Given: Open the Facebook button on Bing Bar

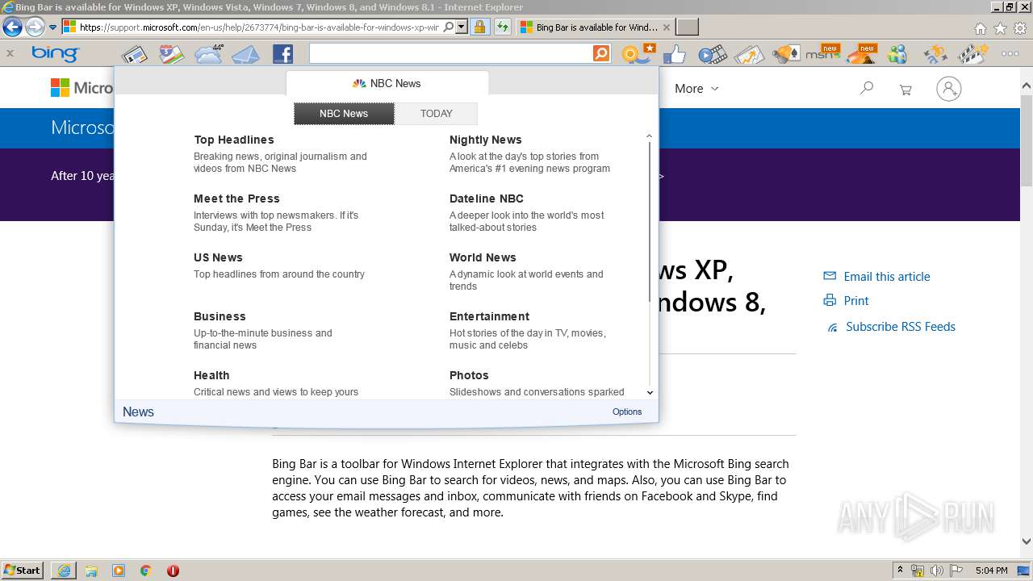Looking at the screenshot, I should coord(282,54).
